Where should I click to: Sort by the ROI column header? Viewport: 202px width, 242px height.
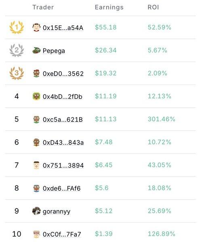[153, 7]
